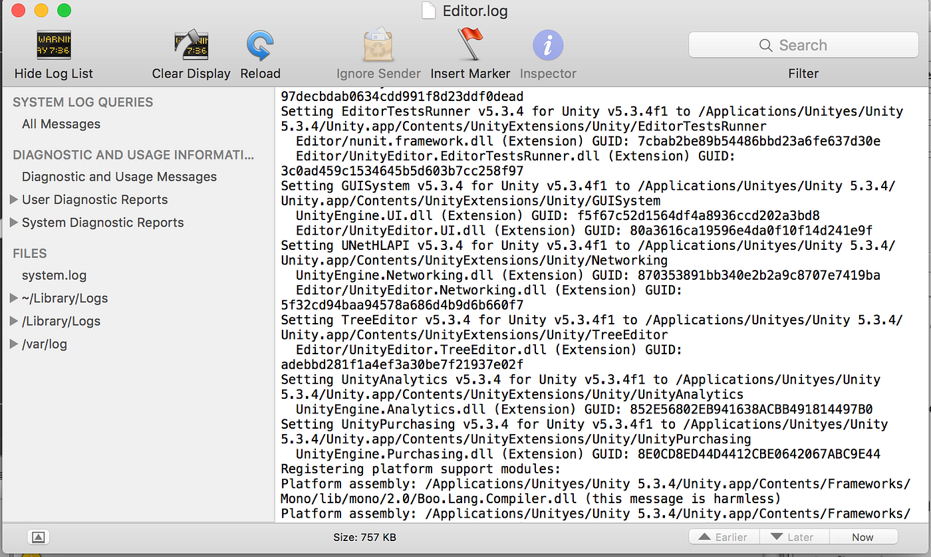Insert a marker using the red flag icon

[471, 45]
